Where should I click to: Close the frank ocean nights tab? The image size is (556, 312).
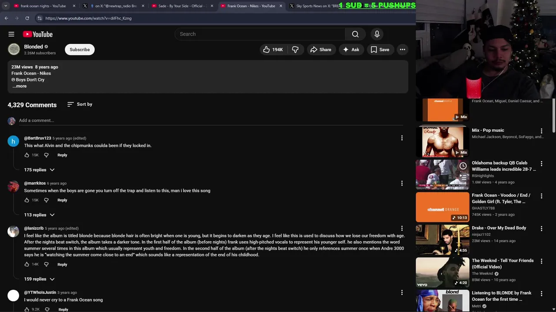tap(74, 6)
